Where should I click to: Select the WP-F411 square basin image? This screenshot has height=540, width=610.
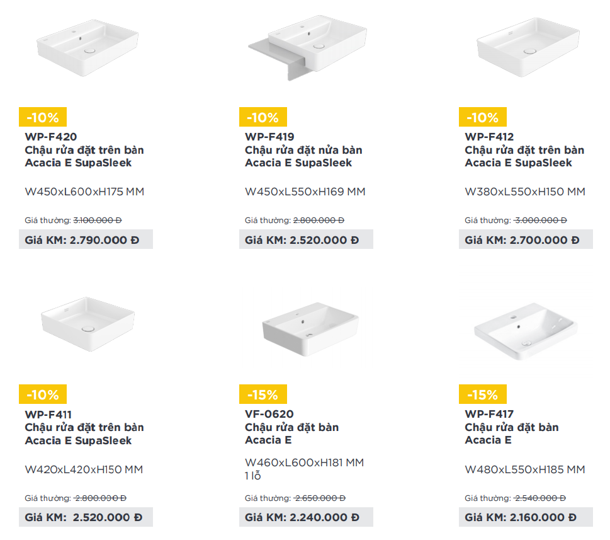pyautogui.click(x=88, y=325)
